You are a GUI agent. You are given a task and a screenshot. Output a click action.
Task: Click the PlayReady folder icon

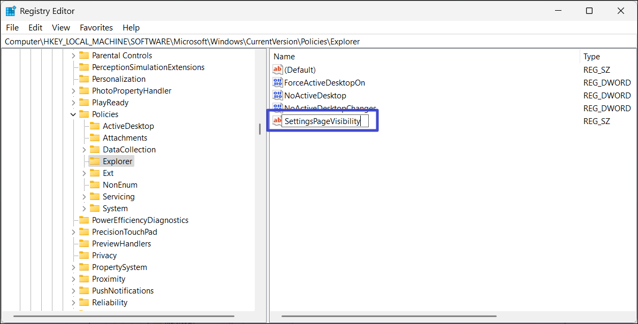point(84,103)
